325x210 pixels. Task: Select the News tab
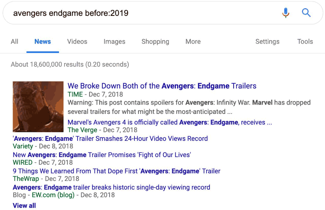43,42
